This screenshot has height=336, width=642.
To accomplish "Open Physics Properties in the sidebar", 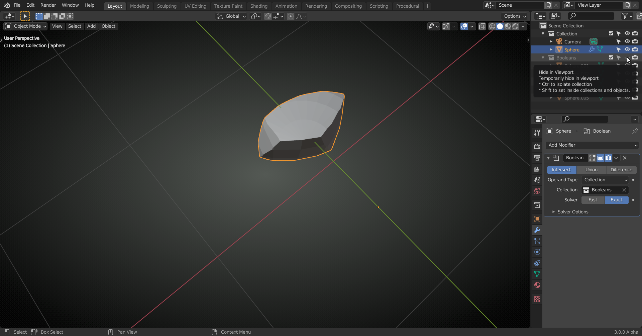I will point(537,252).
